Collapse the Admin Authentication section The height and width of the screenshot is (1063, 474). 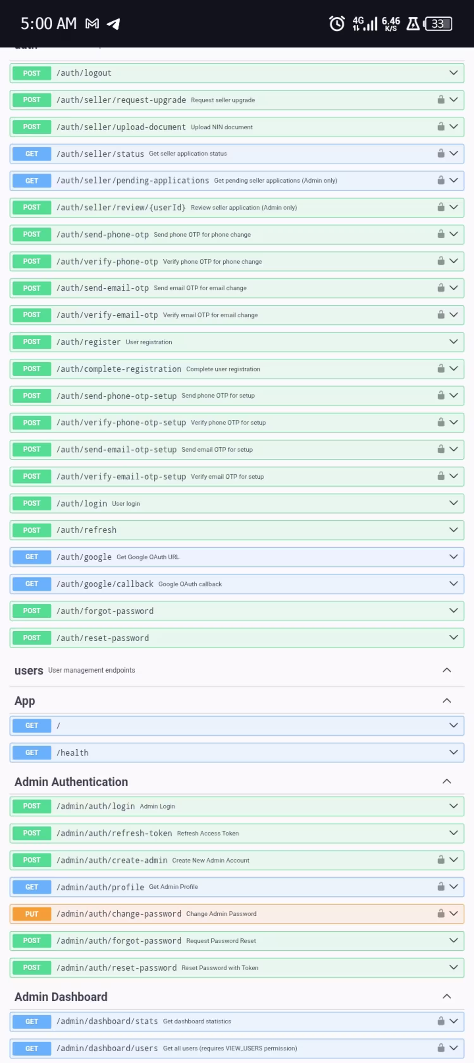[x=447, y=781]
